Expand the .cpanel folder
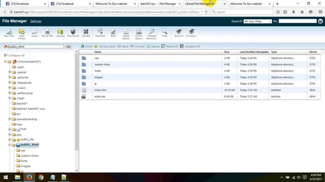The width and height of the screenshot is (325, 182). coord(10,72)
